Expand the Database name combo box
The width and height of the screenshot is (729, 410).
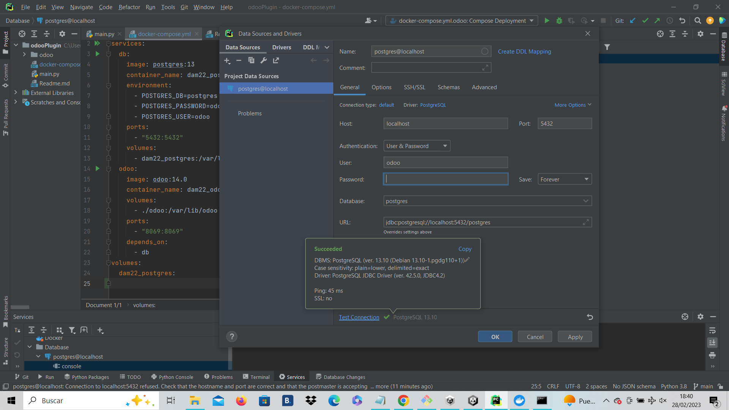point(585,201)
